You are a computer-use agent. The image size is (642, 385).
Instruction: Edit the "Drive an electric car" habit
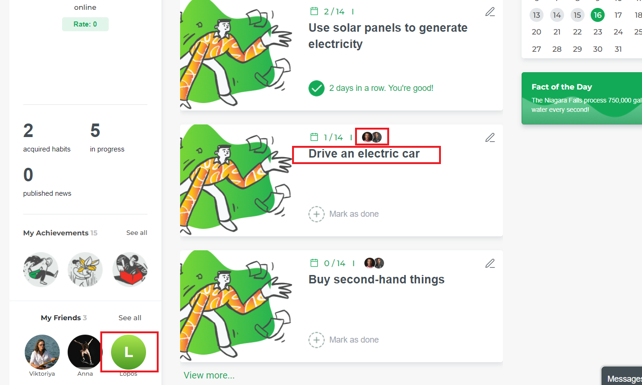click(x=490, y=137)
